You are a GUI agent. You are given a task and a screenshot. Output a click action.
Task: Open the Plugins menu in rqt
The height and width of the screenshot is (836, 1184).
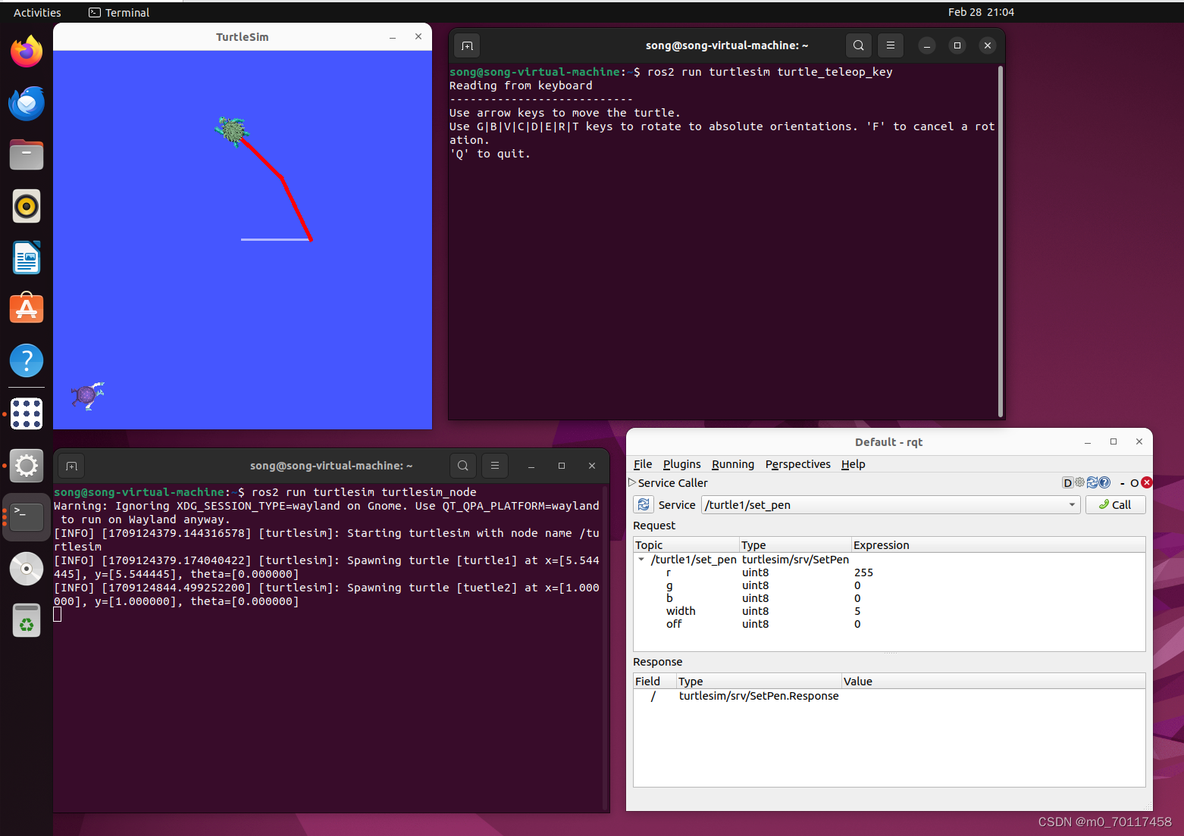[x=681, y=464]
